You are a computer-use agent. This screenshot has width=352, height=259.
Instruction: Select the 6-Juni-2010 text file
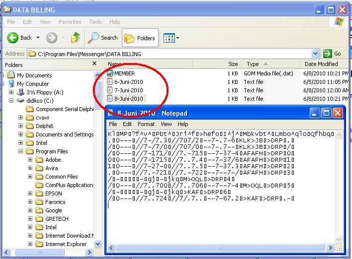coord(128,82)
